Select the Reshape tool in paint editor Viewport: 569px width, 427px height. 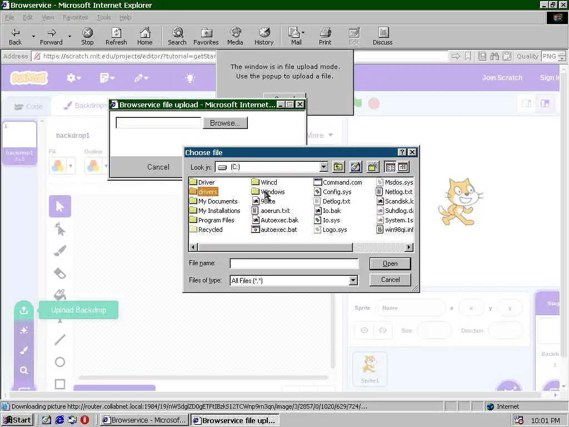[60, 229]
